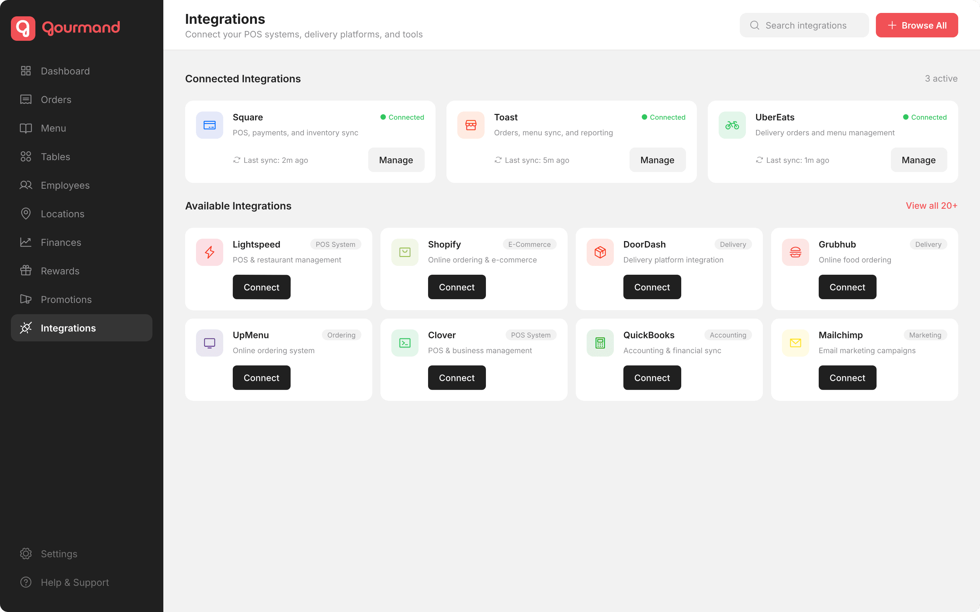Screen dimensions: 980x612
Task: Click the Square sync refresh icon
Action: (237, 160)
